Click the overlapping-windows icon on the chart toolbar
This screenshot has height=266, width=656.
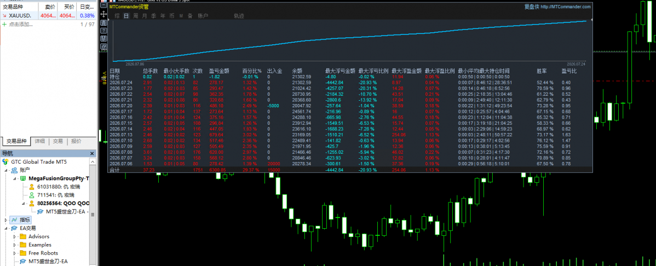103,47
